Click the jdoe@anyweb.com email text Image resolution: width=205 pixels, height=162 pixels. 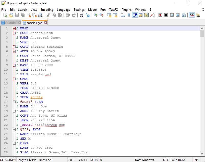[x=50, y=125]
